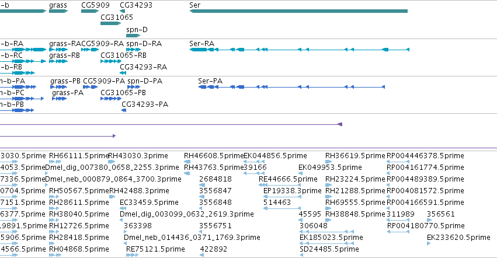Select the Ser gene bar
Viewport: 497px width, 258px height.
coord(298,11)
